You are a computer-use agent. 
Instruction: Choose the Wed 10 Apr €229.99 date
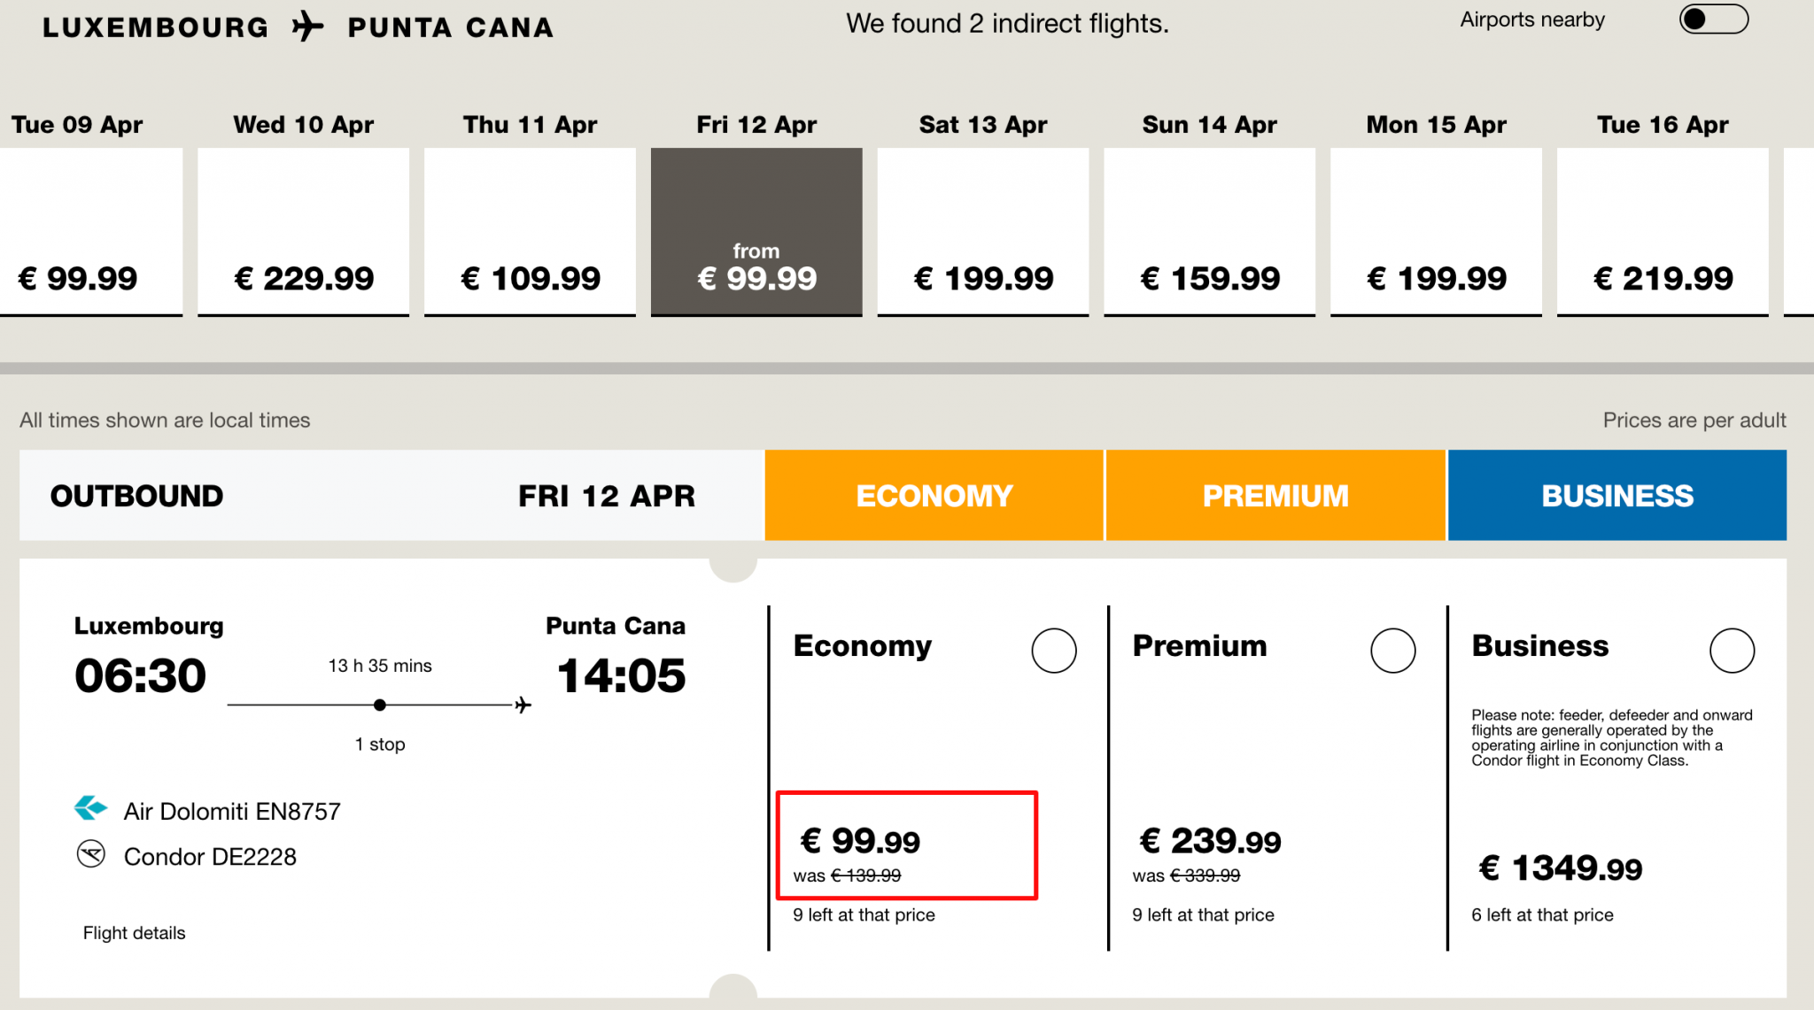point(303,230)
